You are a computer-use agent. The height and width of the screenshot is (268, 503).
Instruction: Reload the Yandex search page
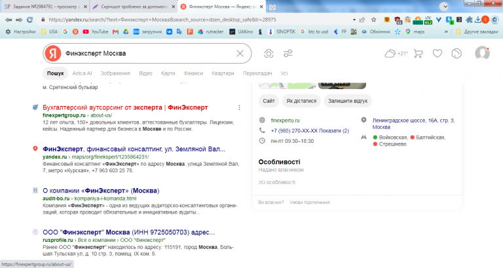30,20
